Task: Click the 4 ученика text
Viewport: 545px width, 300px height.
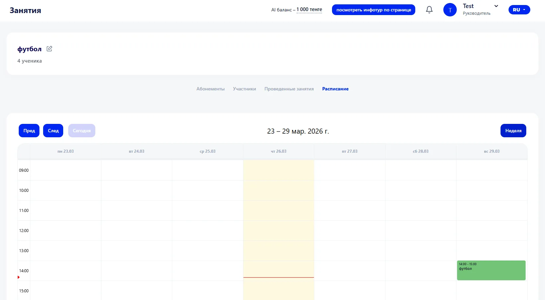Action: (x=29, y=61)
